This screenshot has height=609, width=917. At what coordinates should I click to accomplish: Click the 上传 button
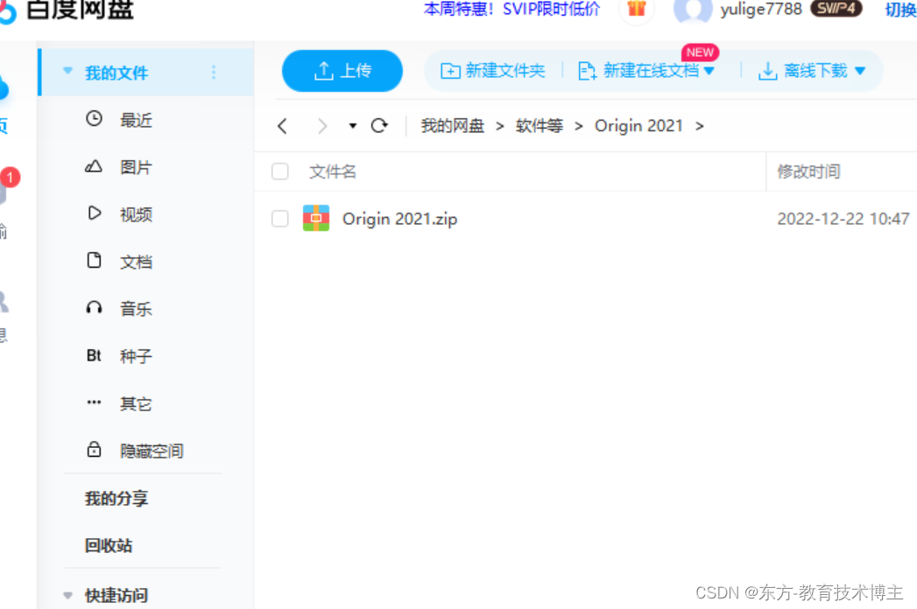pyautogui.click(x=342, y=71)
